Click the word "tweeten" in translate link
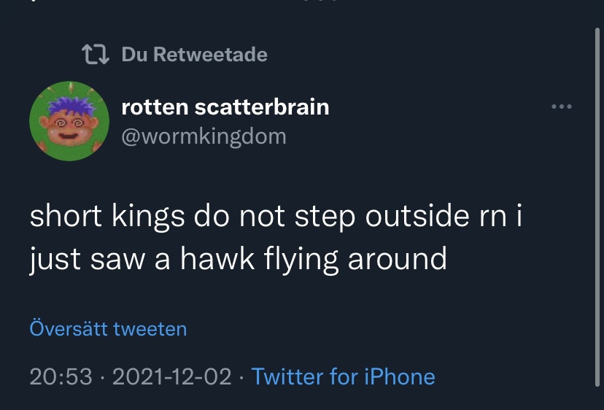The image size is (604, 410). point(150,329)
